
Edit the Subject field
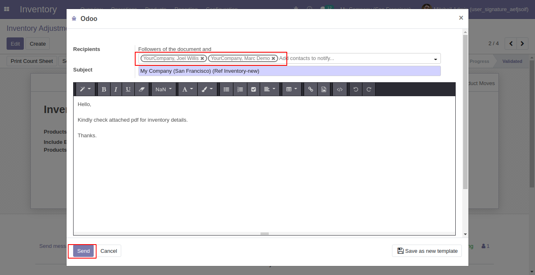point(289,71)
